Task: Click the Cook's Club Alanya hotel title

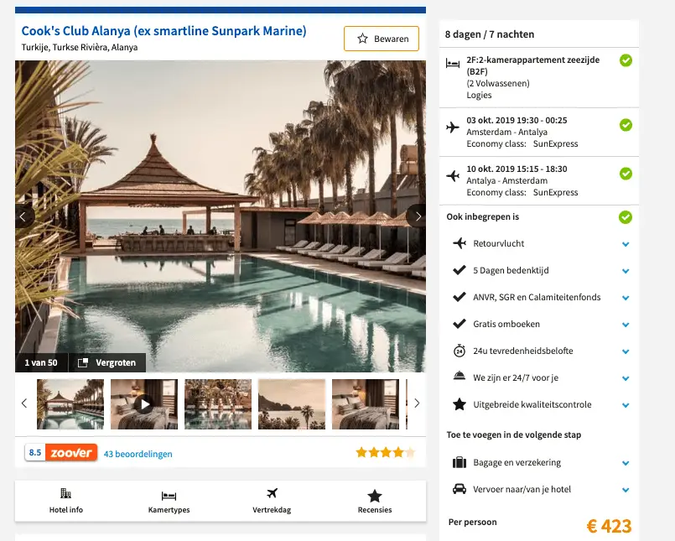Action: [x=164, y=31]
